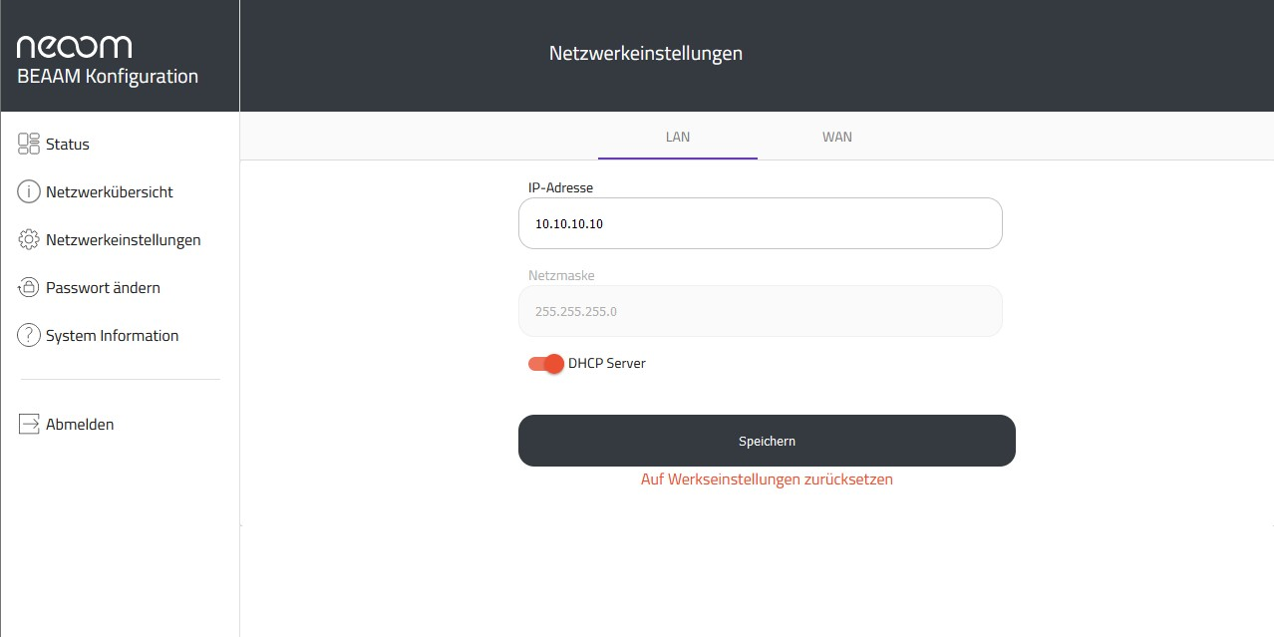Open Netzwerkübersicht from the sidebar text

(110, 192)
